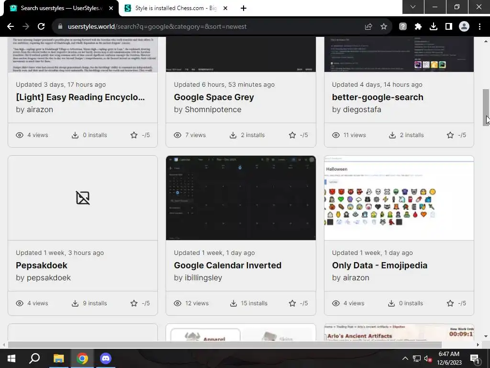The image size is (490, 368).
Task: Open Discord from the taskbar
Action: pyautogui.click(x=106, y=358)
